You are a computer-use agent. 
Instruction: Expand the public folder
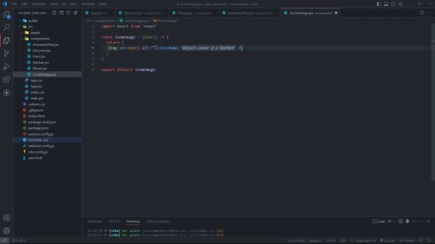point(19,21)
